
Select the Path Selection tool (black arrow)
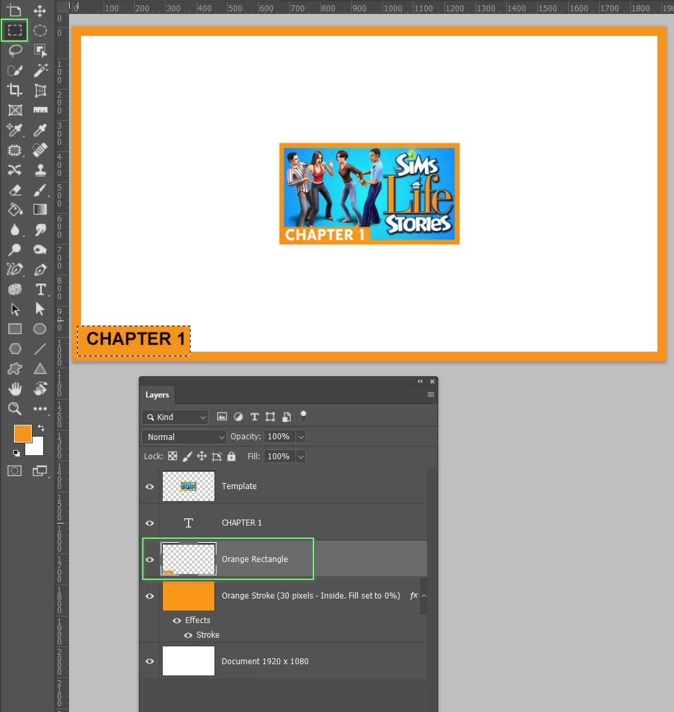[15, 310]
